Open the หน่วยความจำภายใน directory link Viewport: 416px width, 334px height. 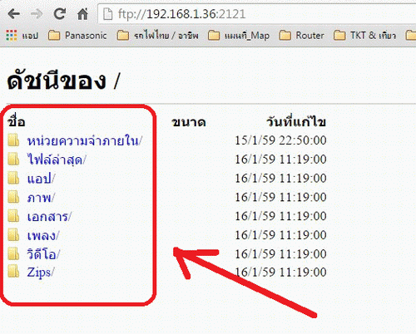(84, 140)
